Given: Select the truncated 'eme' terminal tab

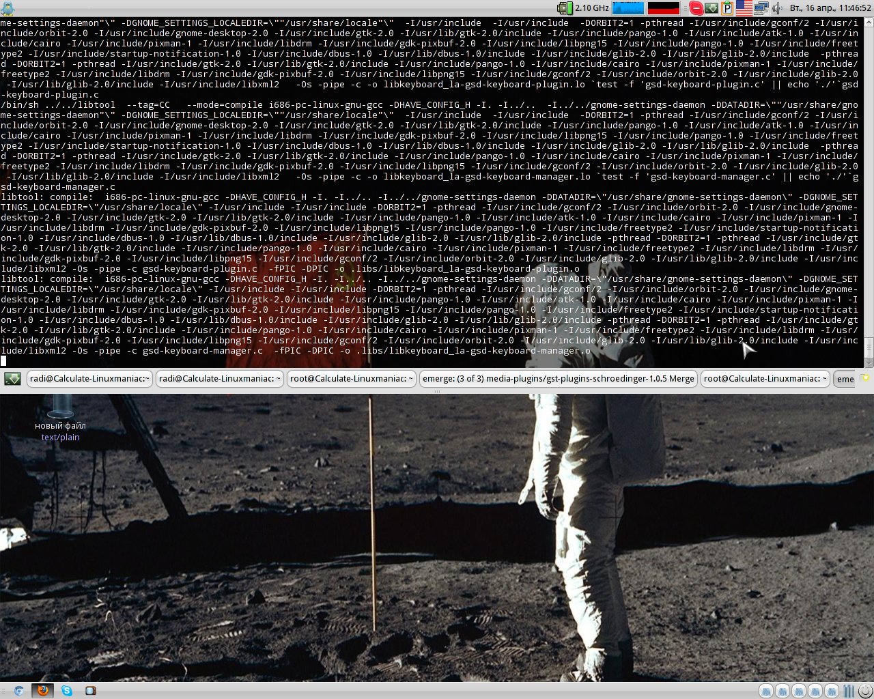Looking at the screenshot, I should 845,380.
